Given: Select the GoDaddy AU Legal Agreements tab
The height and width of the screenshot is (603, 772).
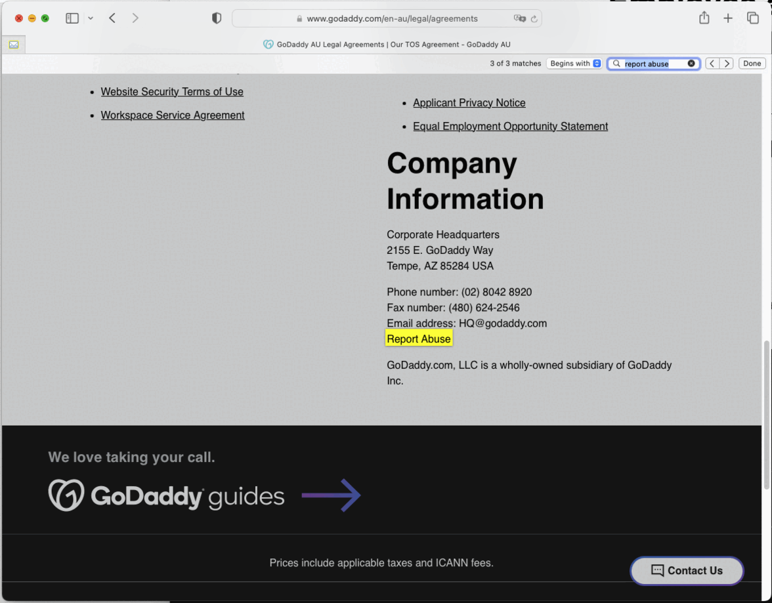Looking at the screenshot, I should [x=387, y=45].
